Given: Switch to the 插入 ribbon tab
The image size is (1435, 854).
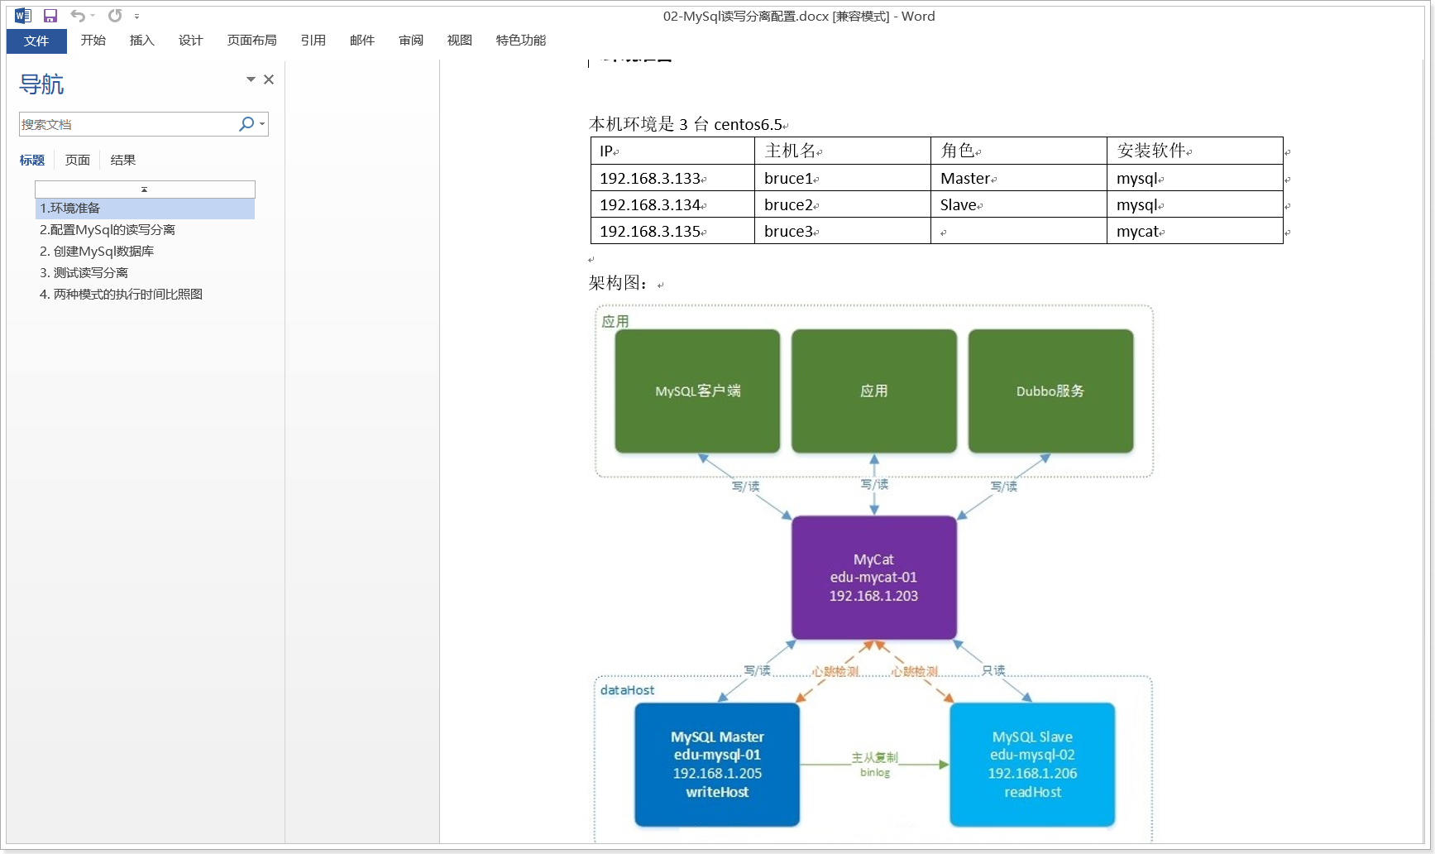Looking at the screenshot, I should [x=141, y=41].
